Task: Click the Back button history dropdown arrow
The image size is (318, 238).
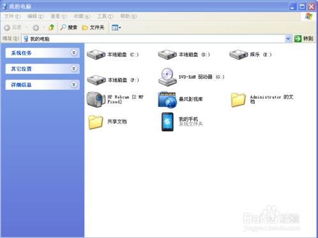Action: (x=26, y=27)
